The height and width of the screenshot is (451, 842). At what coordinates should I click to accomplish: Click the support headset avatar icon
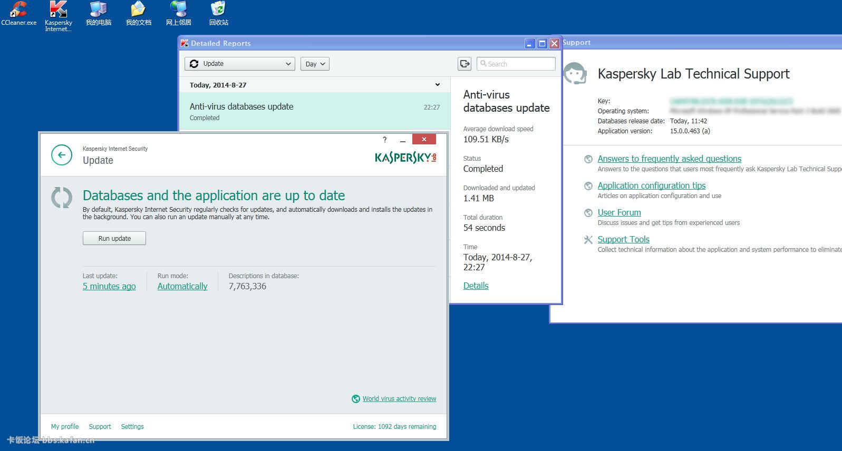[x=575, y=74]
